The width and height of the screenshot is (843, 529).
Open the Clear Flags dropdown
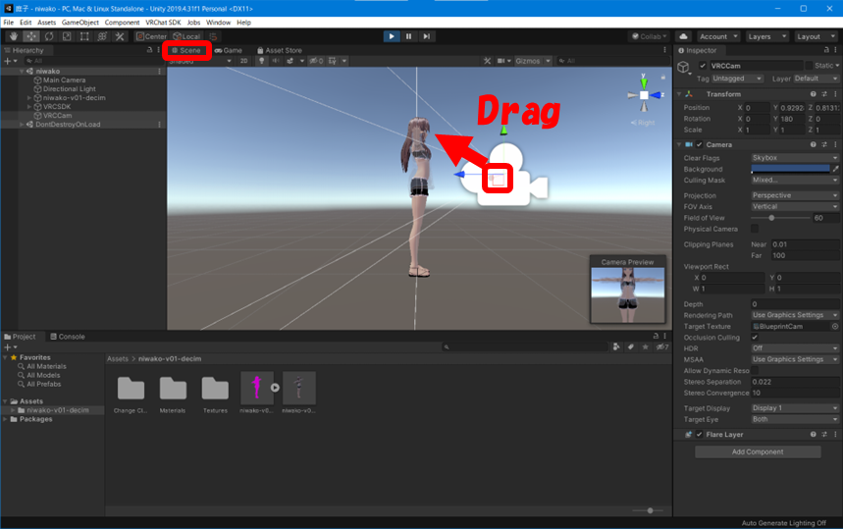coord(794,158)
